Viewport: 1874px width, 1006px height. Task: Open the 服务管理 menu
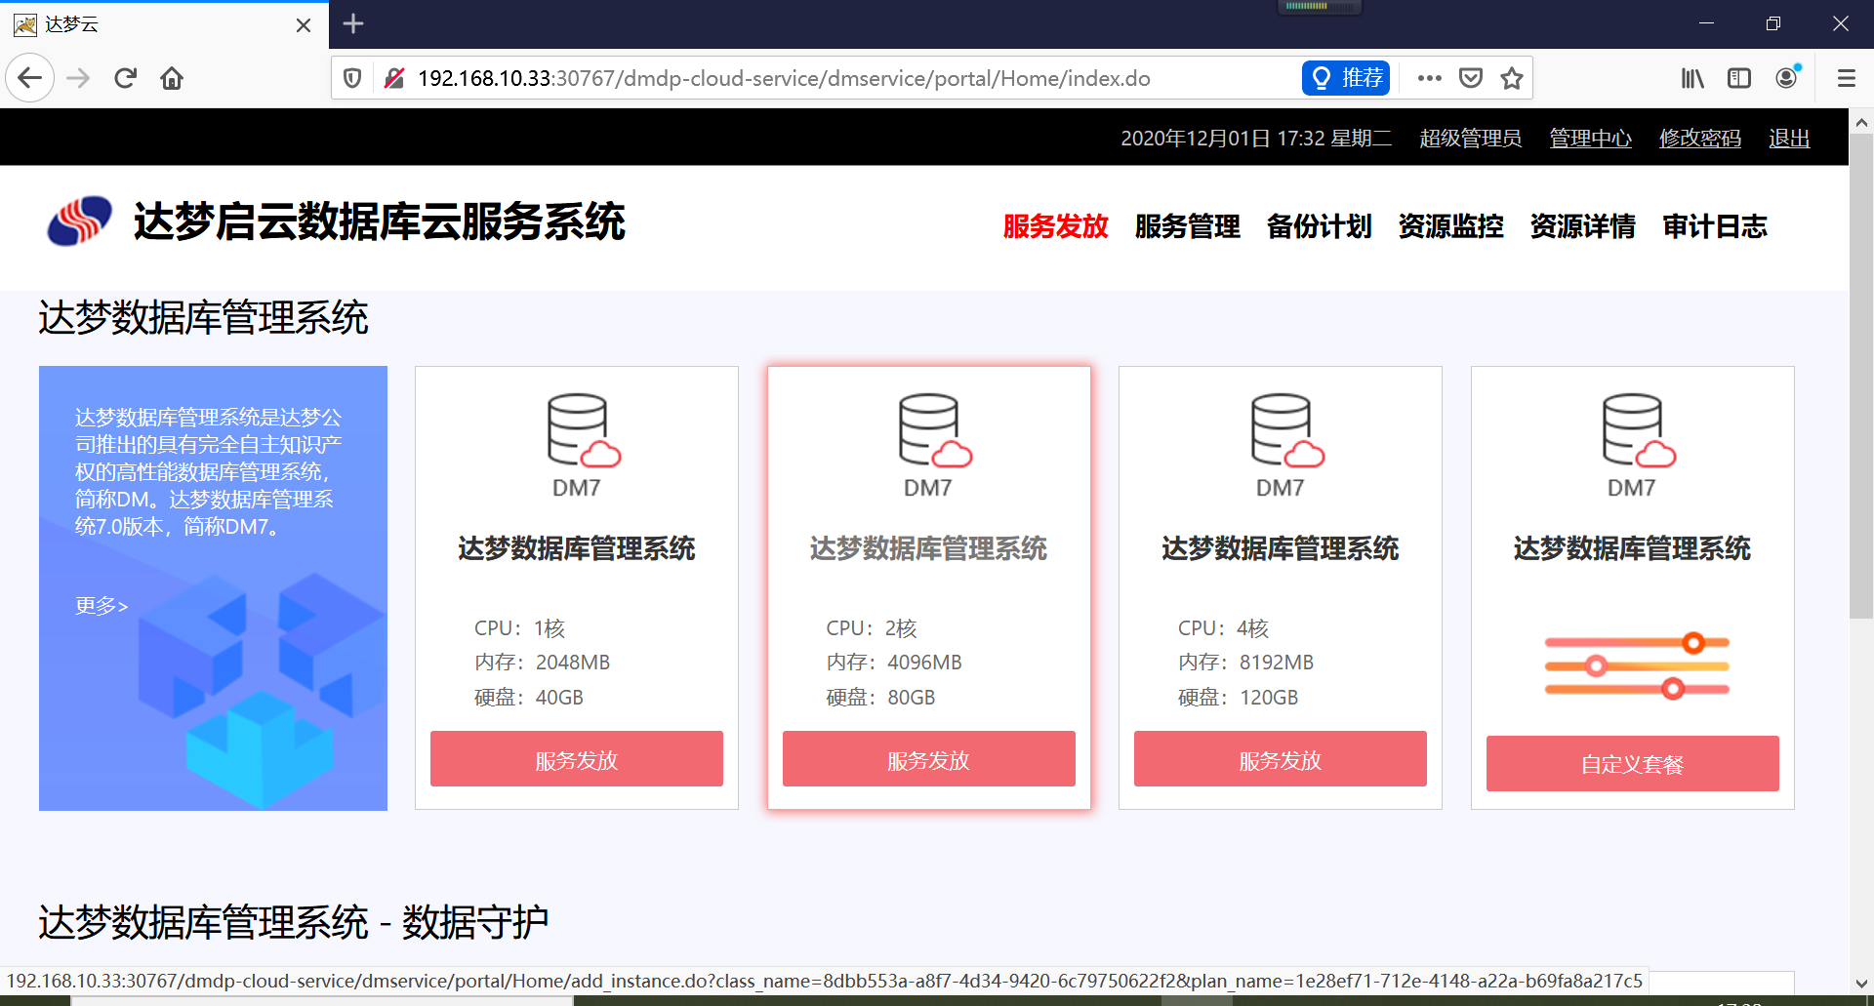coord(1187,226)
